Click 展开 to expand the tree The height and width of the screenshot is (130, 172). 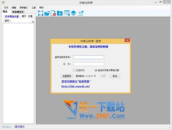pyautogui.click(x=24, y=16)
